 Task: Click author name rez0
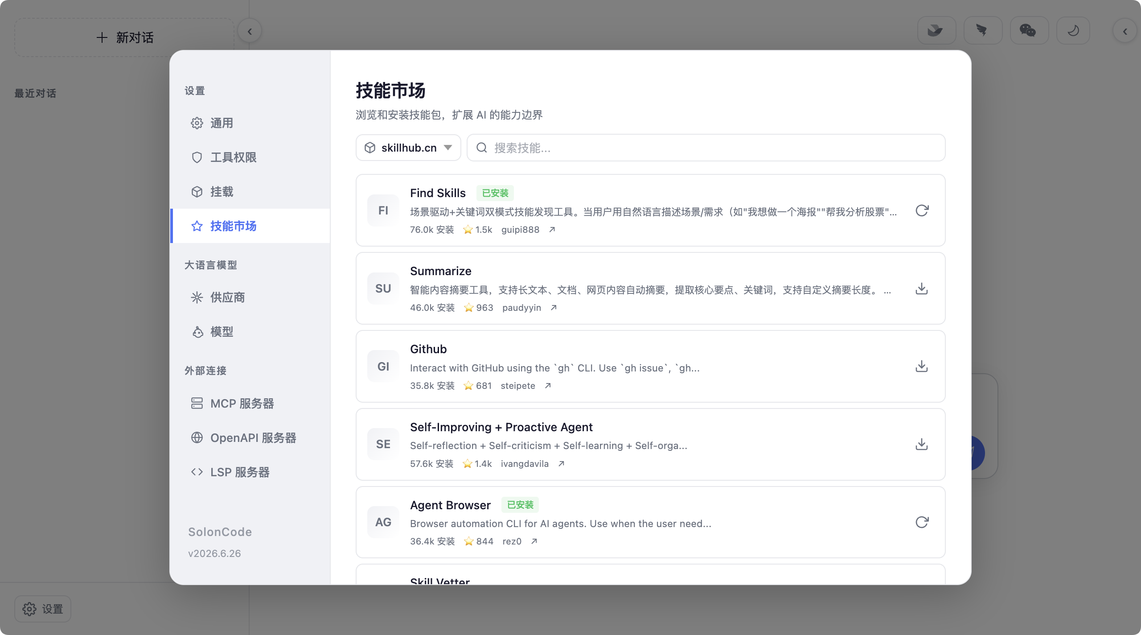[x=512, y=541]
